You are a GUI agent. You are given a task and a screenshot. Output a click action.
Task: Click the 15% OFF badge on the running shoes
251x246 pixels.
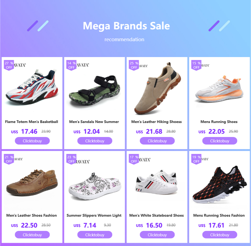(x=196, y=65)
